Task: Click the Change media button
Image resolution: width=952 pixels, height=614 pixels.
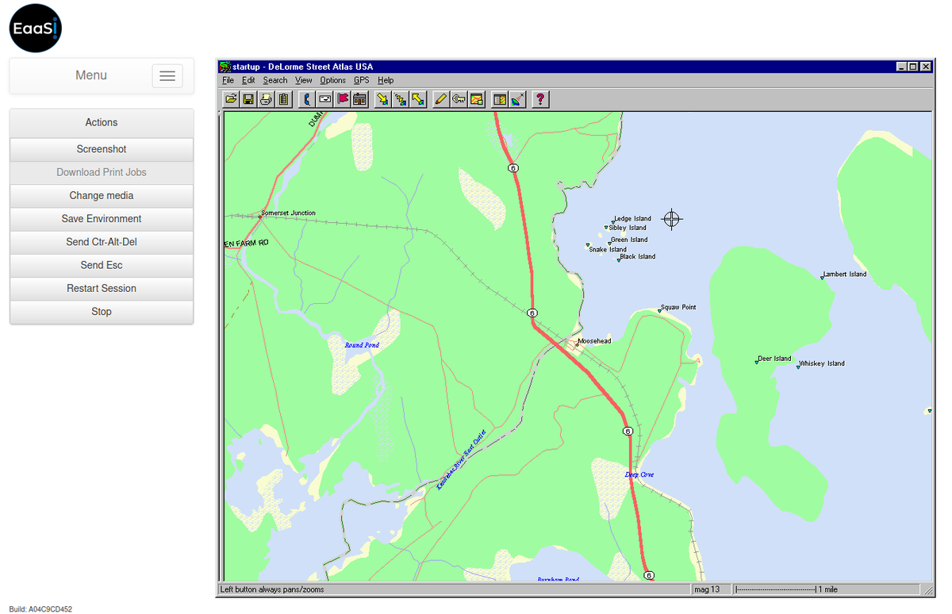Action: point(102,195)
